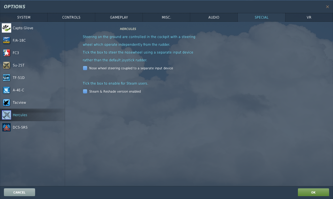This screenshot has height=199, width=333.
Task: Close the Options window with X
Action: pyautogui.click(x=327, y=7)
